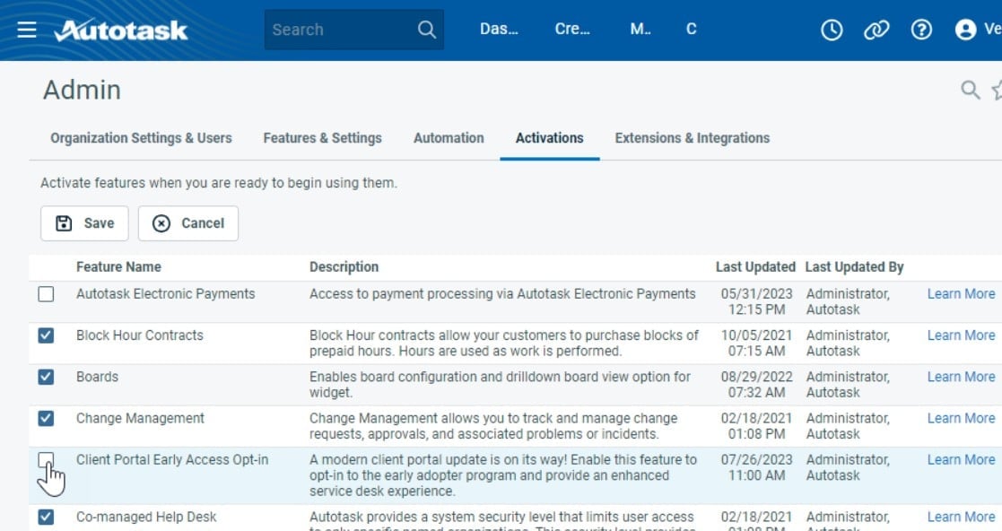Image resolution: width=1002 pixels, height=531 pixels.
Task: Switch to Features & Settings tab
Action: pos(323,138)
